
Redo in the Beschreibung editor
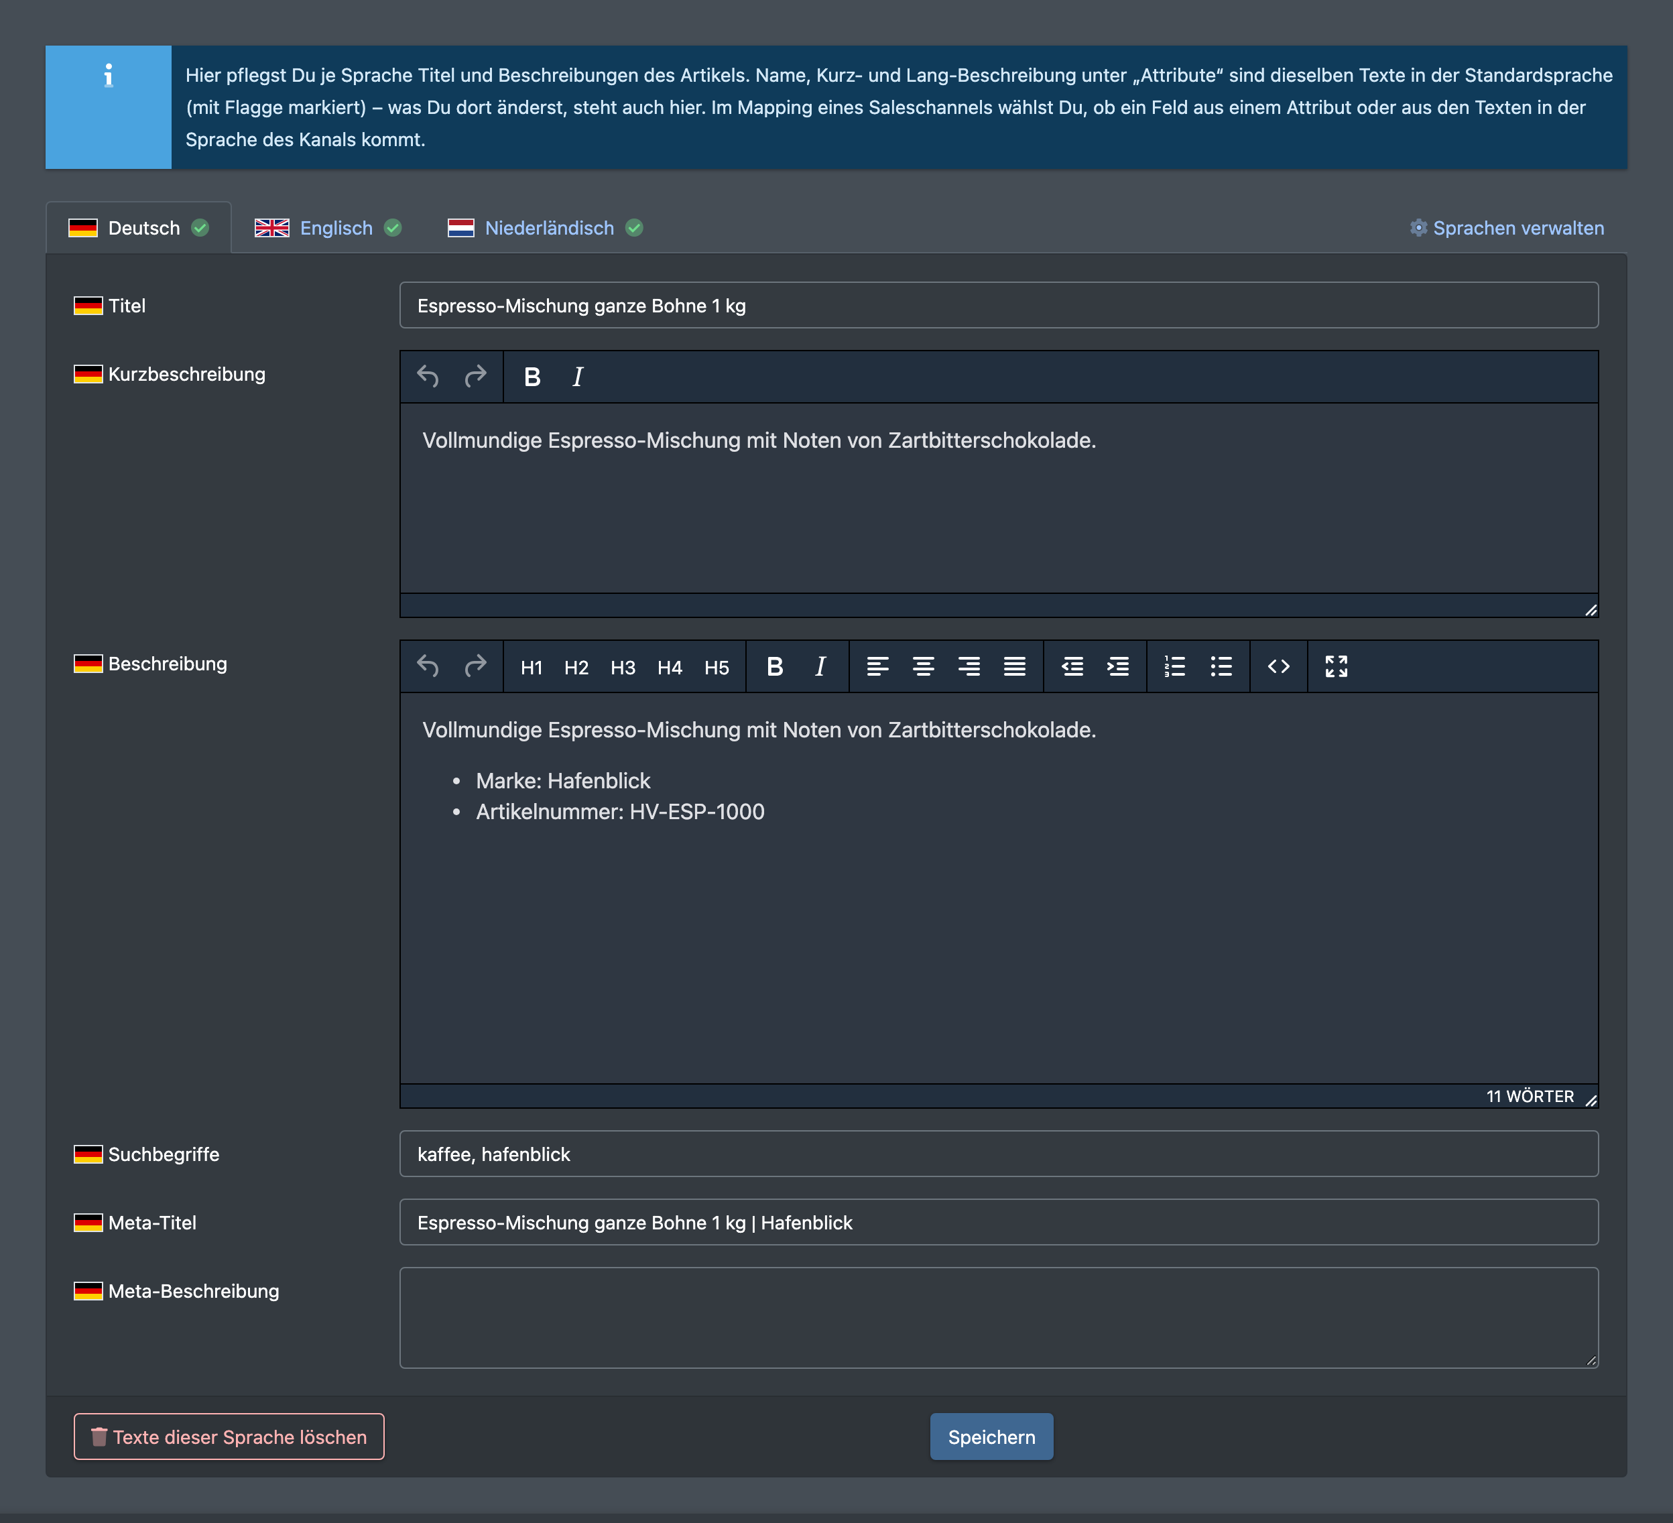(x=475, y=666)
